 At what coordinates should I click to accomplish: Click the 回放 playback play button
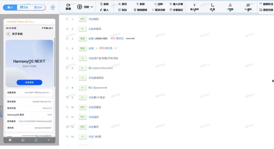pyautogui.click(x=80, y=7)
